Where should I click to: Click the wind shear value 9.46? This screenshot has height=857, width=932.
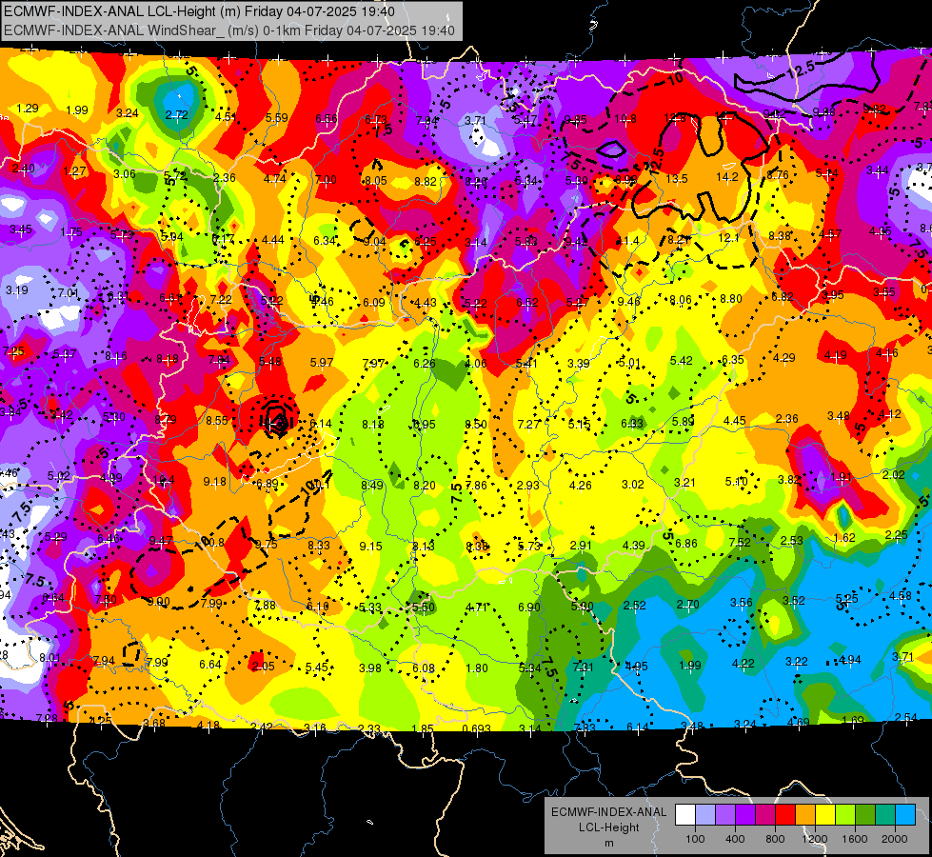pos(629,301)
